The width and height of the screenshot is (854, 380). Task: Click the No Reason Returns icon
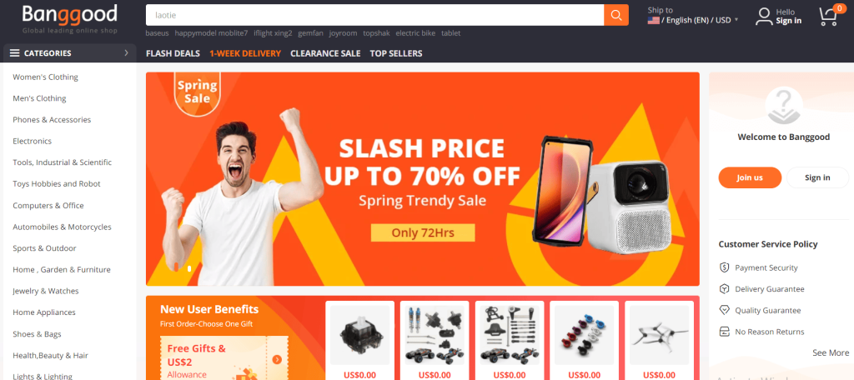(x=724, y=331)
